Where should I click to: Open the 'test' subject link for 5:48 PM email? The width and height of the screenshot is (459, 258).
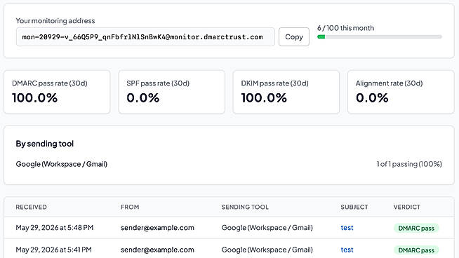point(347,228)
